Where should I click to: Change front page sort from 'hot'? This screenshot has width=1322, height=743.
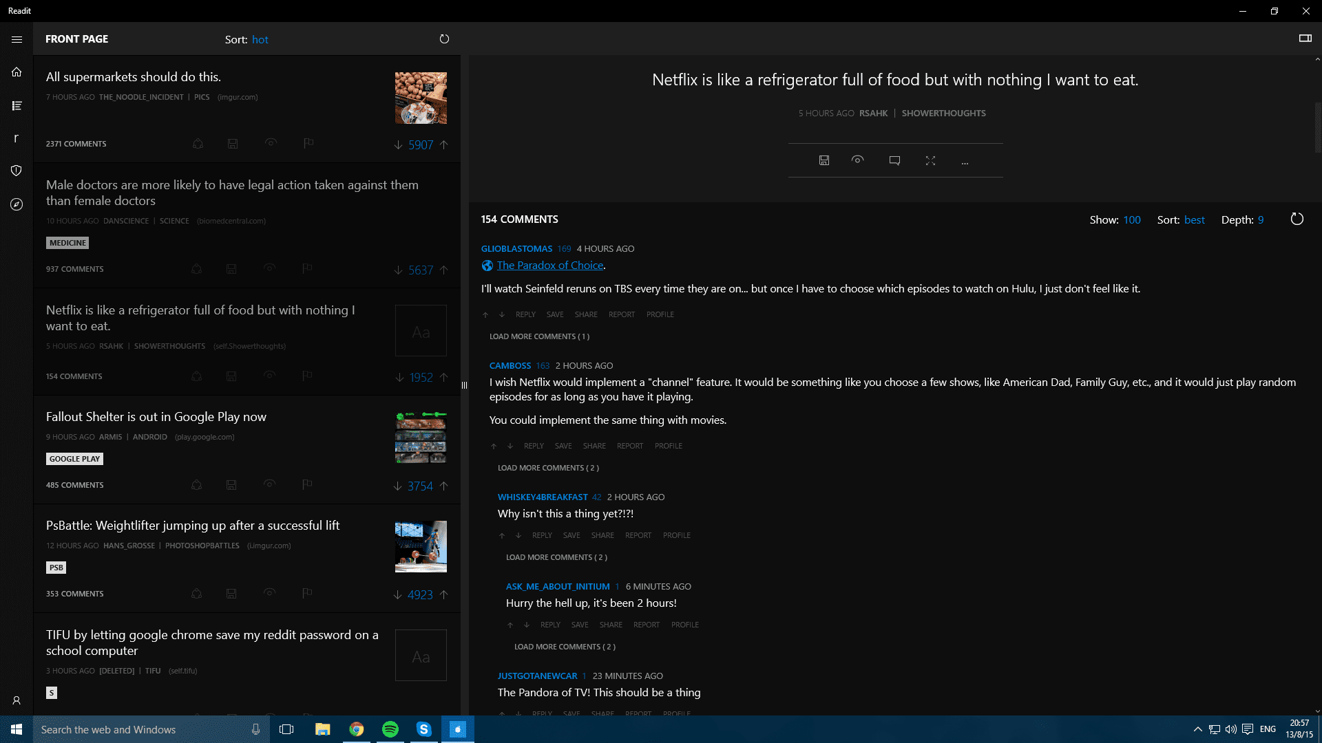pos(260,40)
